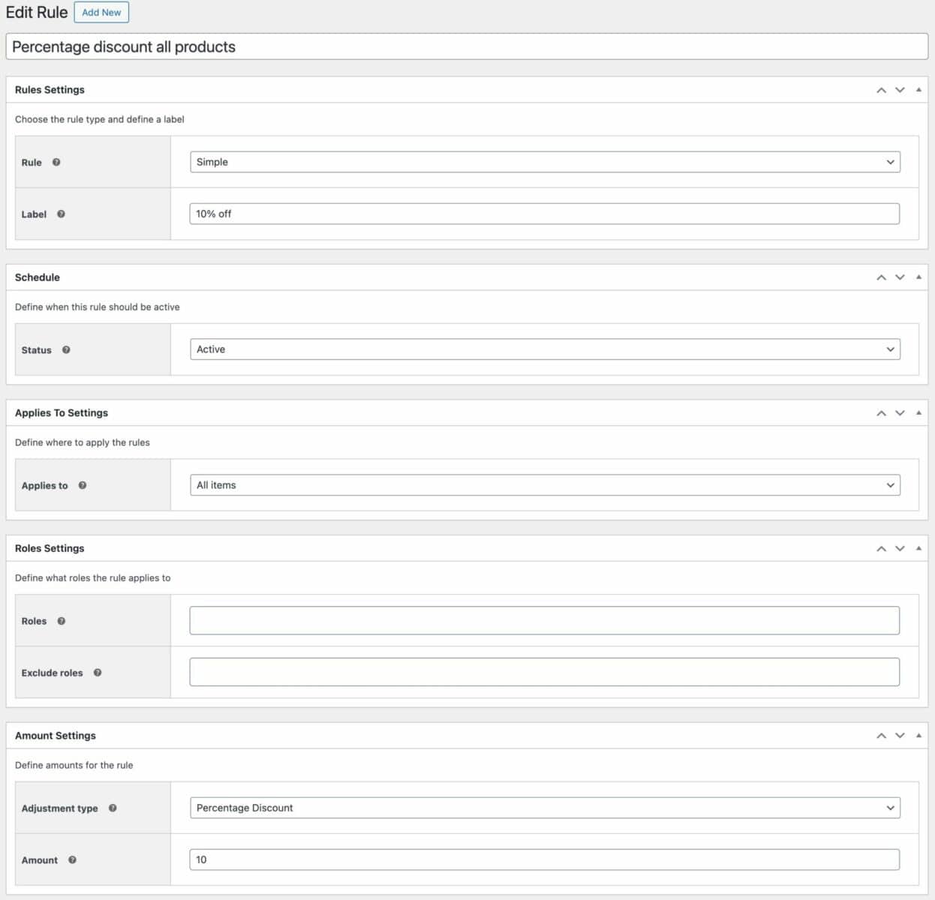Click the help icon beside Applies to

(x=83, y=485)
